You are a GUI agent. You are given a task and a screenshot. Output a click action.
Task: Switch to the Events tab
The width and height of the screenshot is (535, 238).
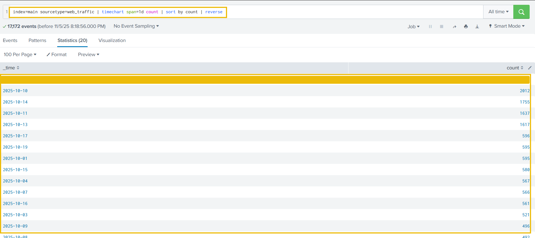(x=10, y=40)
